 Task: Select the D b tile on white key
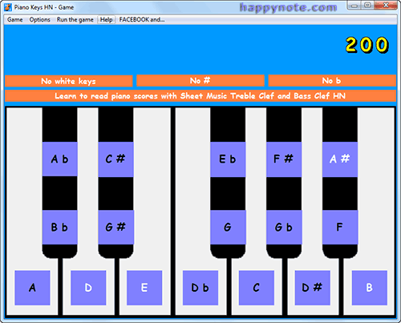pos(200,288)
